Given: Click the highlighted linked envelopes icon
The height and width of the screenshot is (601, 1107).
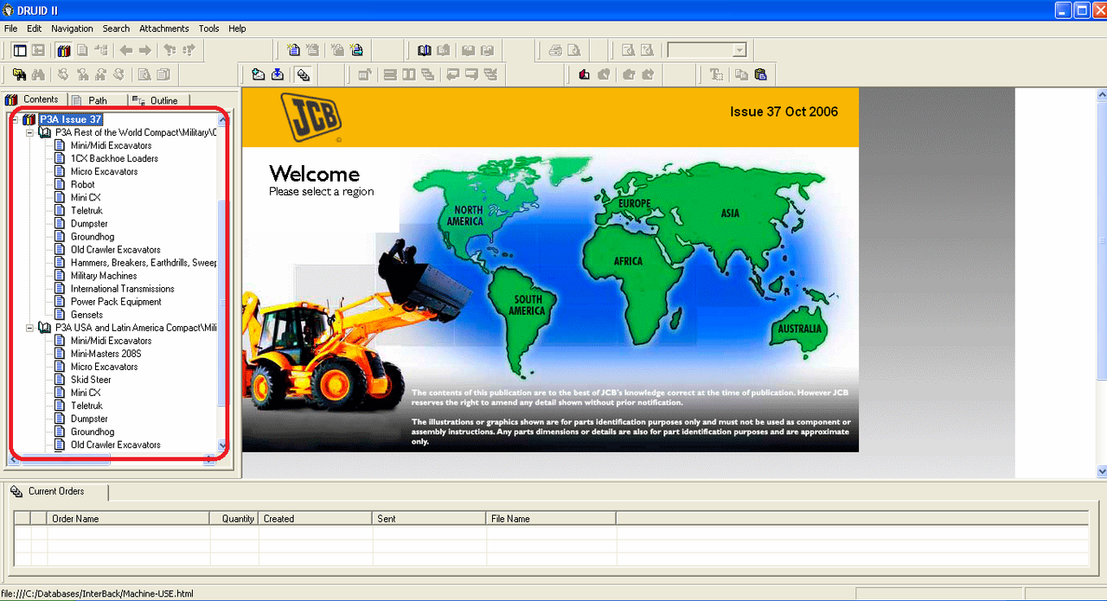Looking at the screenshot, I should [x=303, y=74].
